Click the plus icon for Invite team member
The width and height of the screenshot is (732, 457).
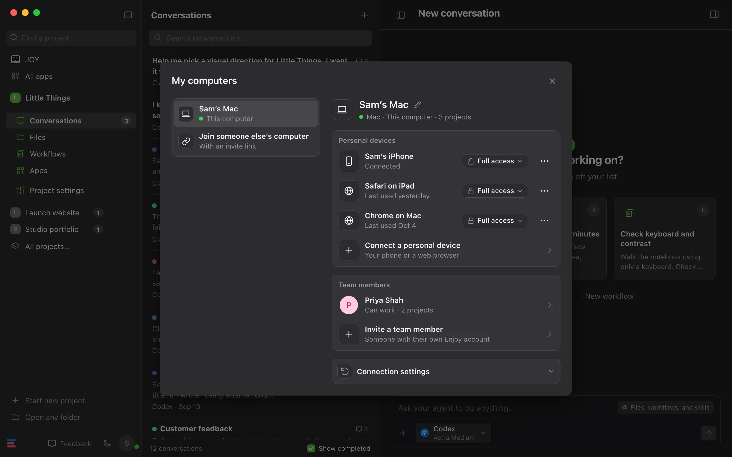coord(349,334)
